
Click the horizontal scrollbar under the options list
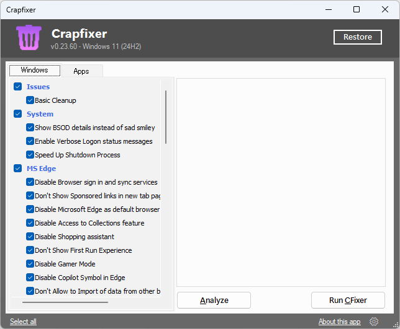[x=65, y=302]
